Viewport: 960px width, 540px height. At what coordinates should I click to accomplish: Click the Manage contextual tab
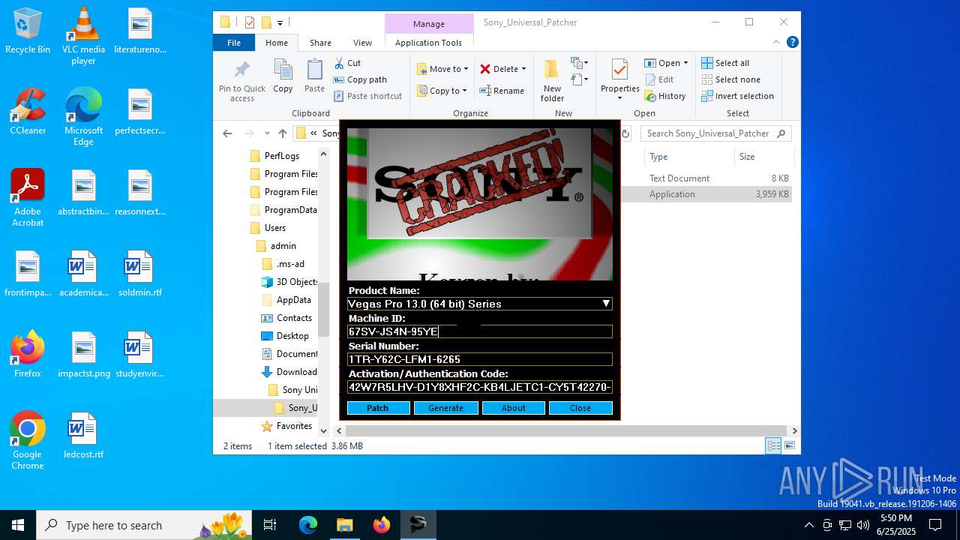(x=429, y=24)
